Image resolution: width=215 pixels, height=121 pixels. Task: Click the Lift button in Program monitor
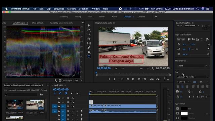click(152, 79)
